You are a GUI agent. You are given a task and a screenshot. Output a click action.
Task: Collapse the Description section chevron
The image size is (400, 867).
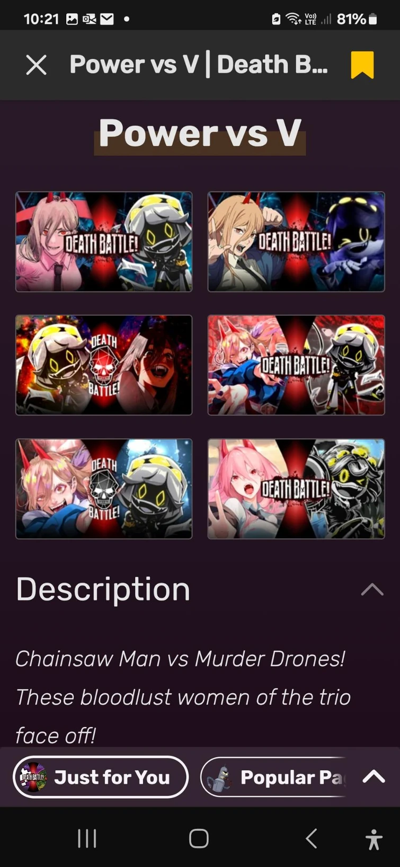point(372,589)
